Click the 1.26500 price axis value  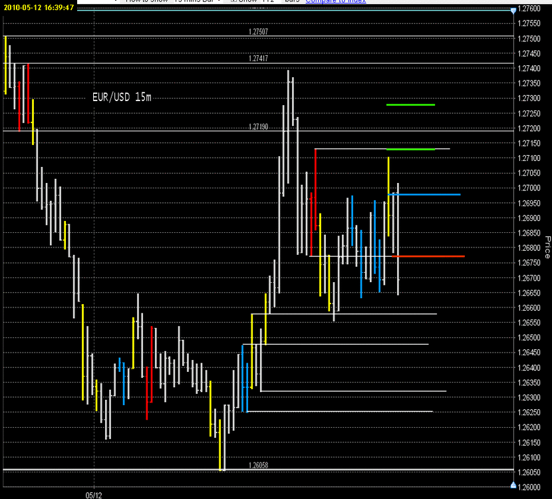tap(529, 338)
